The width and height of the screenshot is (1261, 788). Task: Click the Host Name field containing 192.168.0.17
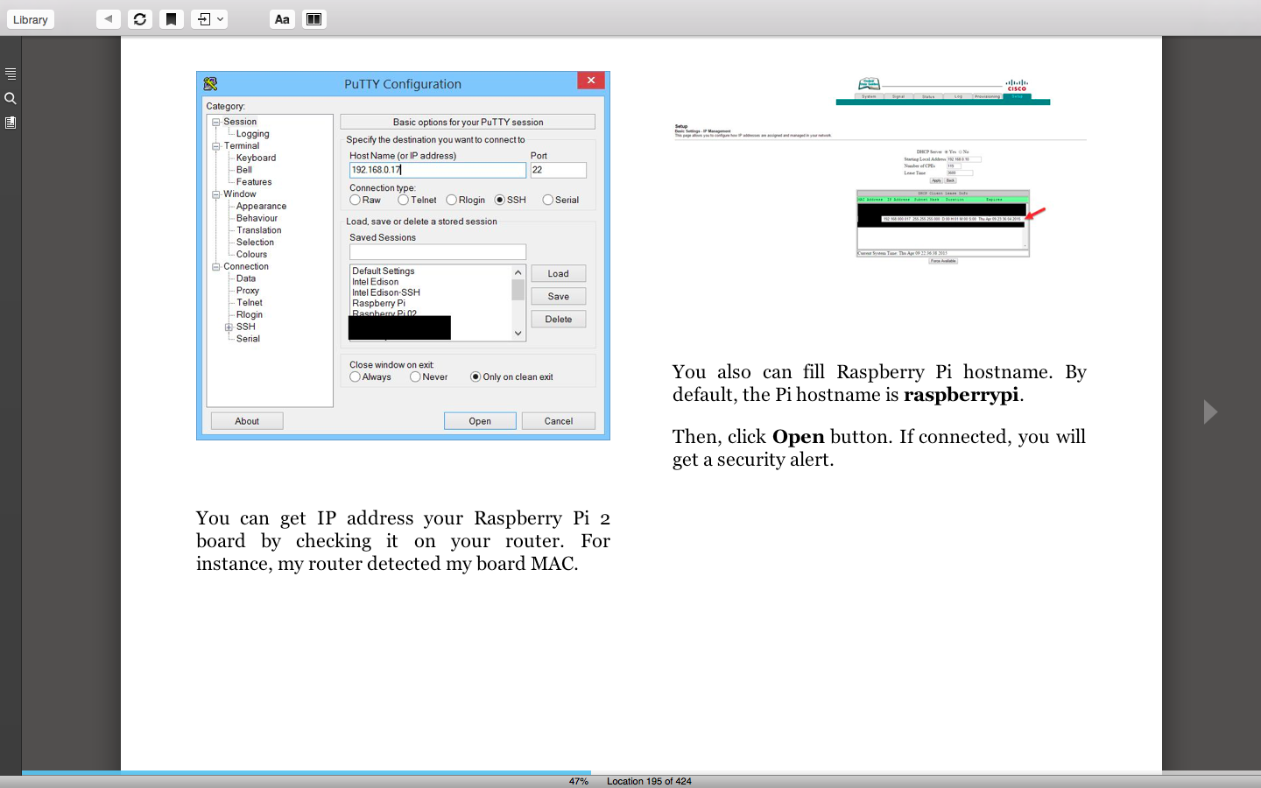438,170
